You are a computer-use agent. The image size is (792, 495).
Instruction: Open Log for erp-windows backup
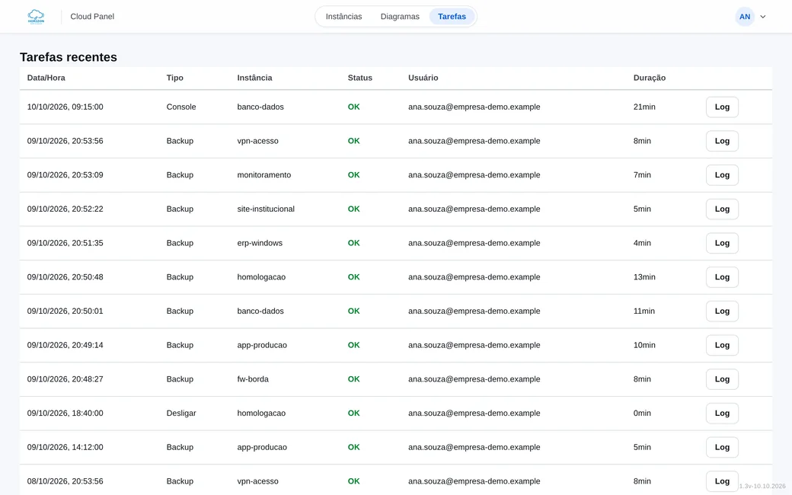722,243
